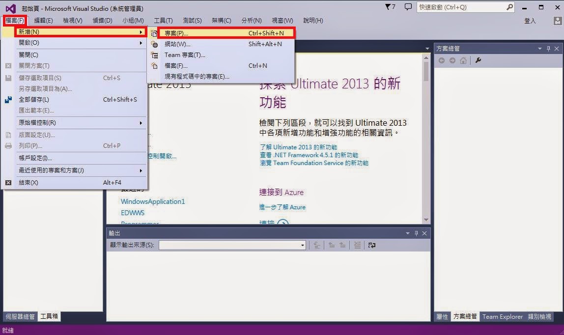Toggle Word Wrap icon in 輸出 toolbar
The width and height of the screenshot is (564, 335).
click(371, 245)
